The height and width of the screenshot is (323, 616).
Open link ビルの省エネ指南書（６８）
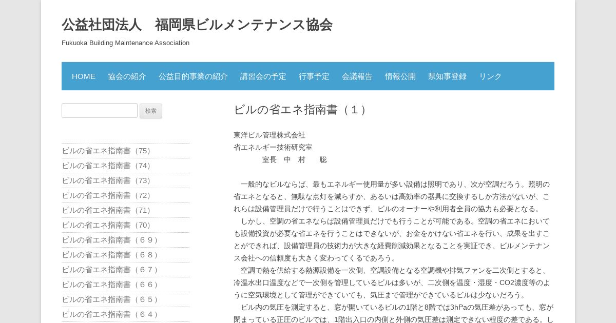click(x=111, y=255)
